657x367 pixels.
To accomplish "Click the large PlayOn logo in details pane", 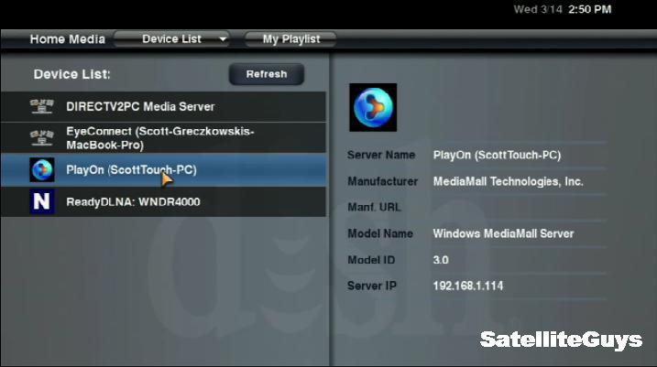I will pos(373,107).
